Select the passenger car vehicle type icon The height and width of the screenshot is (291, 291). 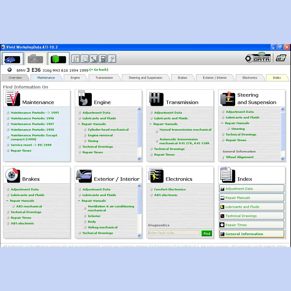(12, 58)
